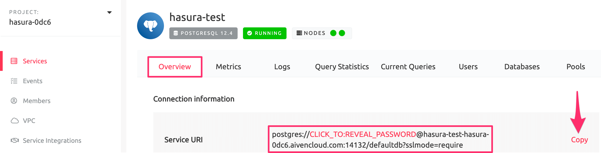This screenshot has height=153, width=601.
Task: Open the project selector dropdown arrow
Action: coord(109,12)
